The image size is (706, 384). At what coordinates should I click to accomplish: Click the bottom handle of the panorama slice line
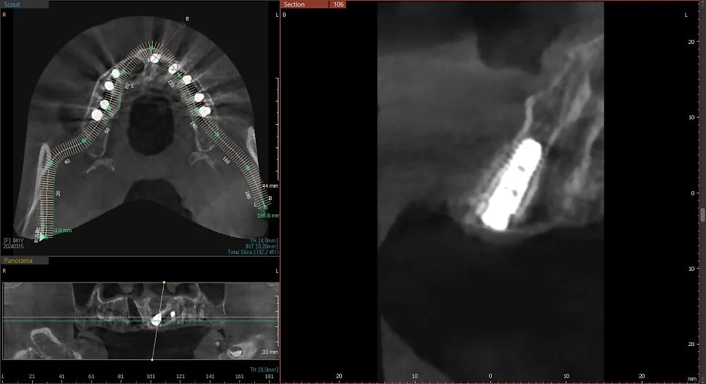click(152, 360)
